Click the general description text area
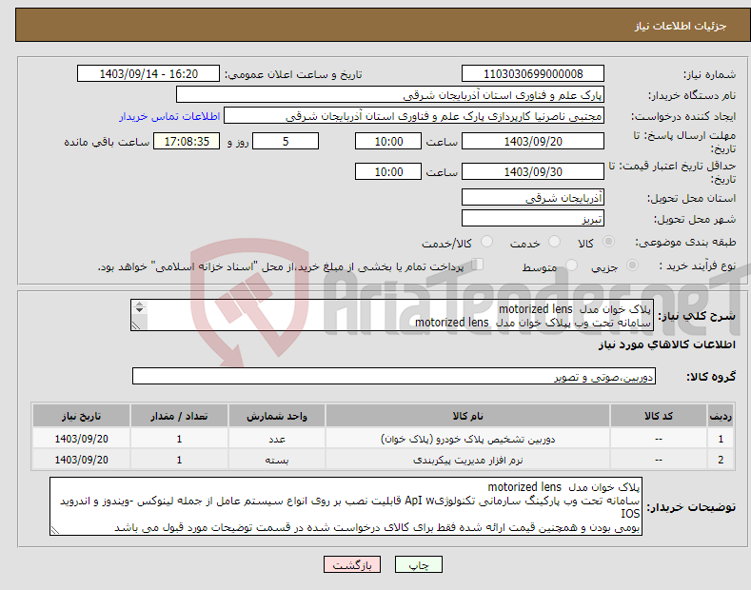The height and width of the screenshot is (590, 751). (x=392, y=315)
